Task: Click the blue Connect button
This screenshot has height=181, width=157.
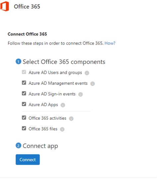Action: click(28, 159)
